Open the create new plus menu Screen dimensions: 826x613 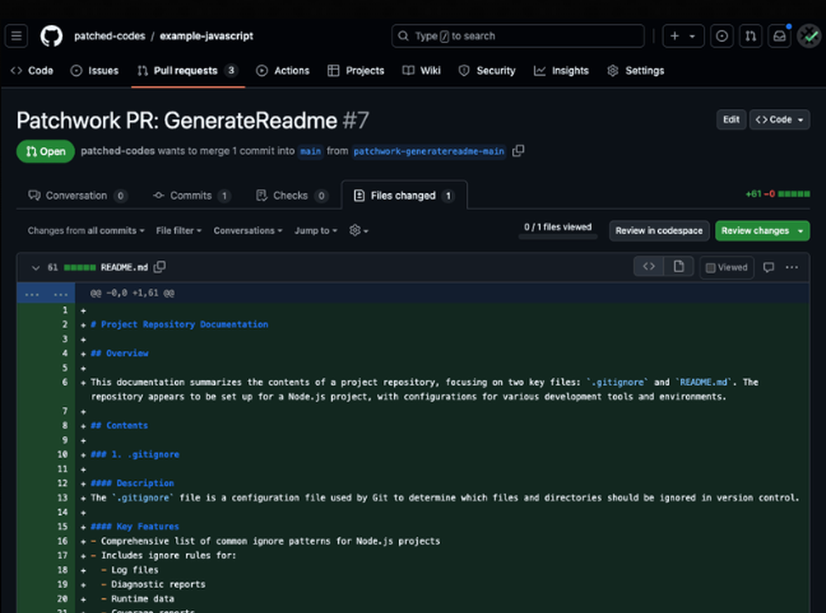click(x=683, y=36)
